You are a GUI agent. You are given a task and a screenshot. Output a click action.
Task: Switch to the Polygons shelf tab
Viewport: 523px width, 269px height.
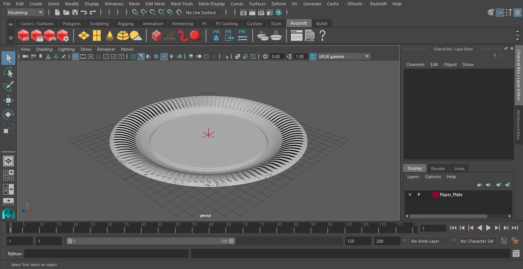pos(72,24)
